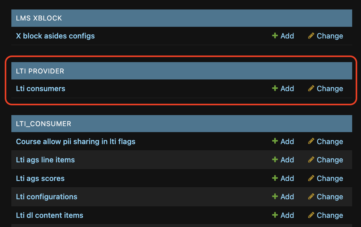Click the pencil icon for Lti ags line items

[311, 160]
